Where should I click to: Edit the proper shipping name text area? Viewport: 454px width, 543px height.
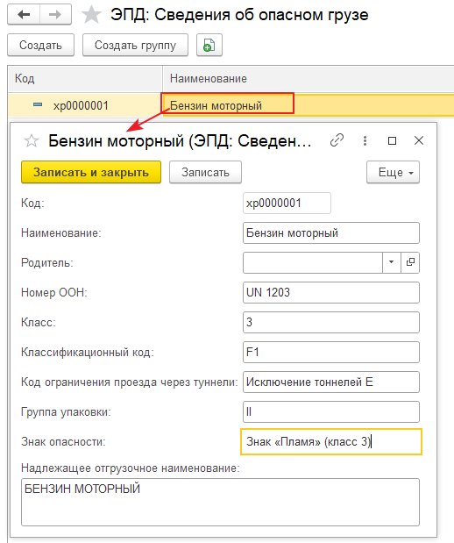point(220,502)
